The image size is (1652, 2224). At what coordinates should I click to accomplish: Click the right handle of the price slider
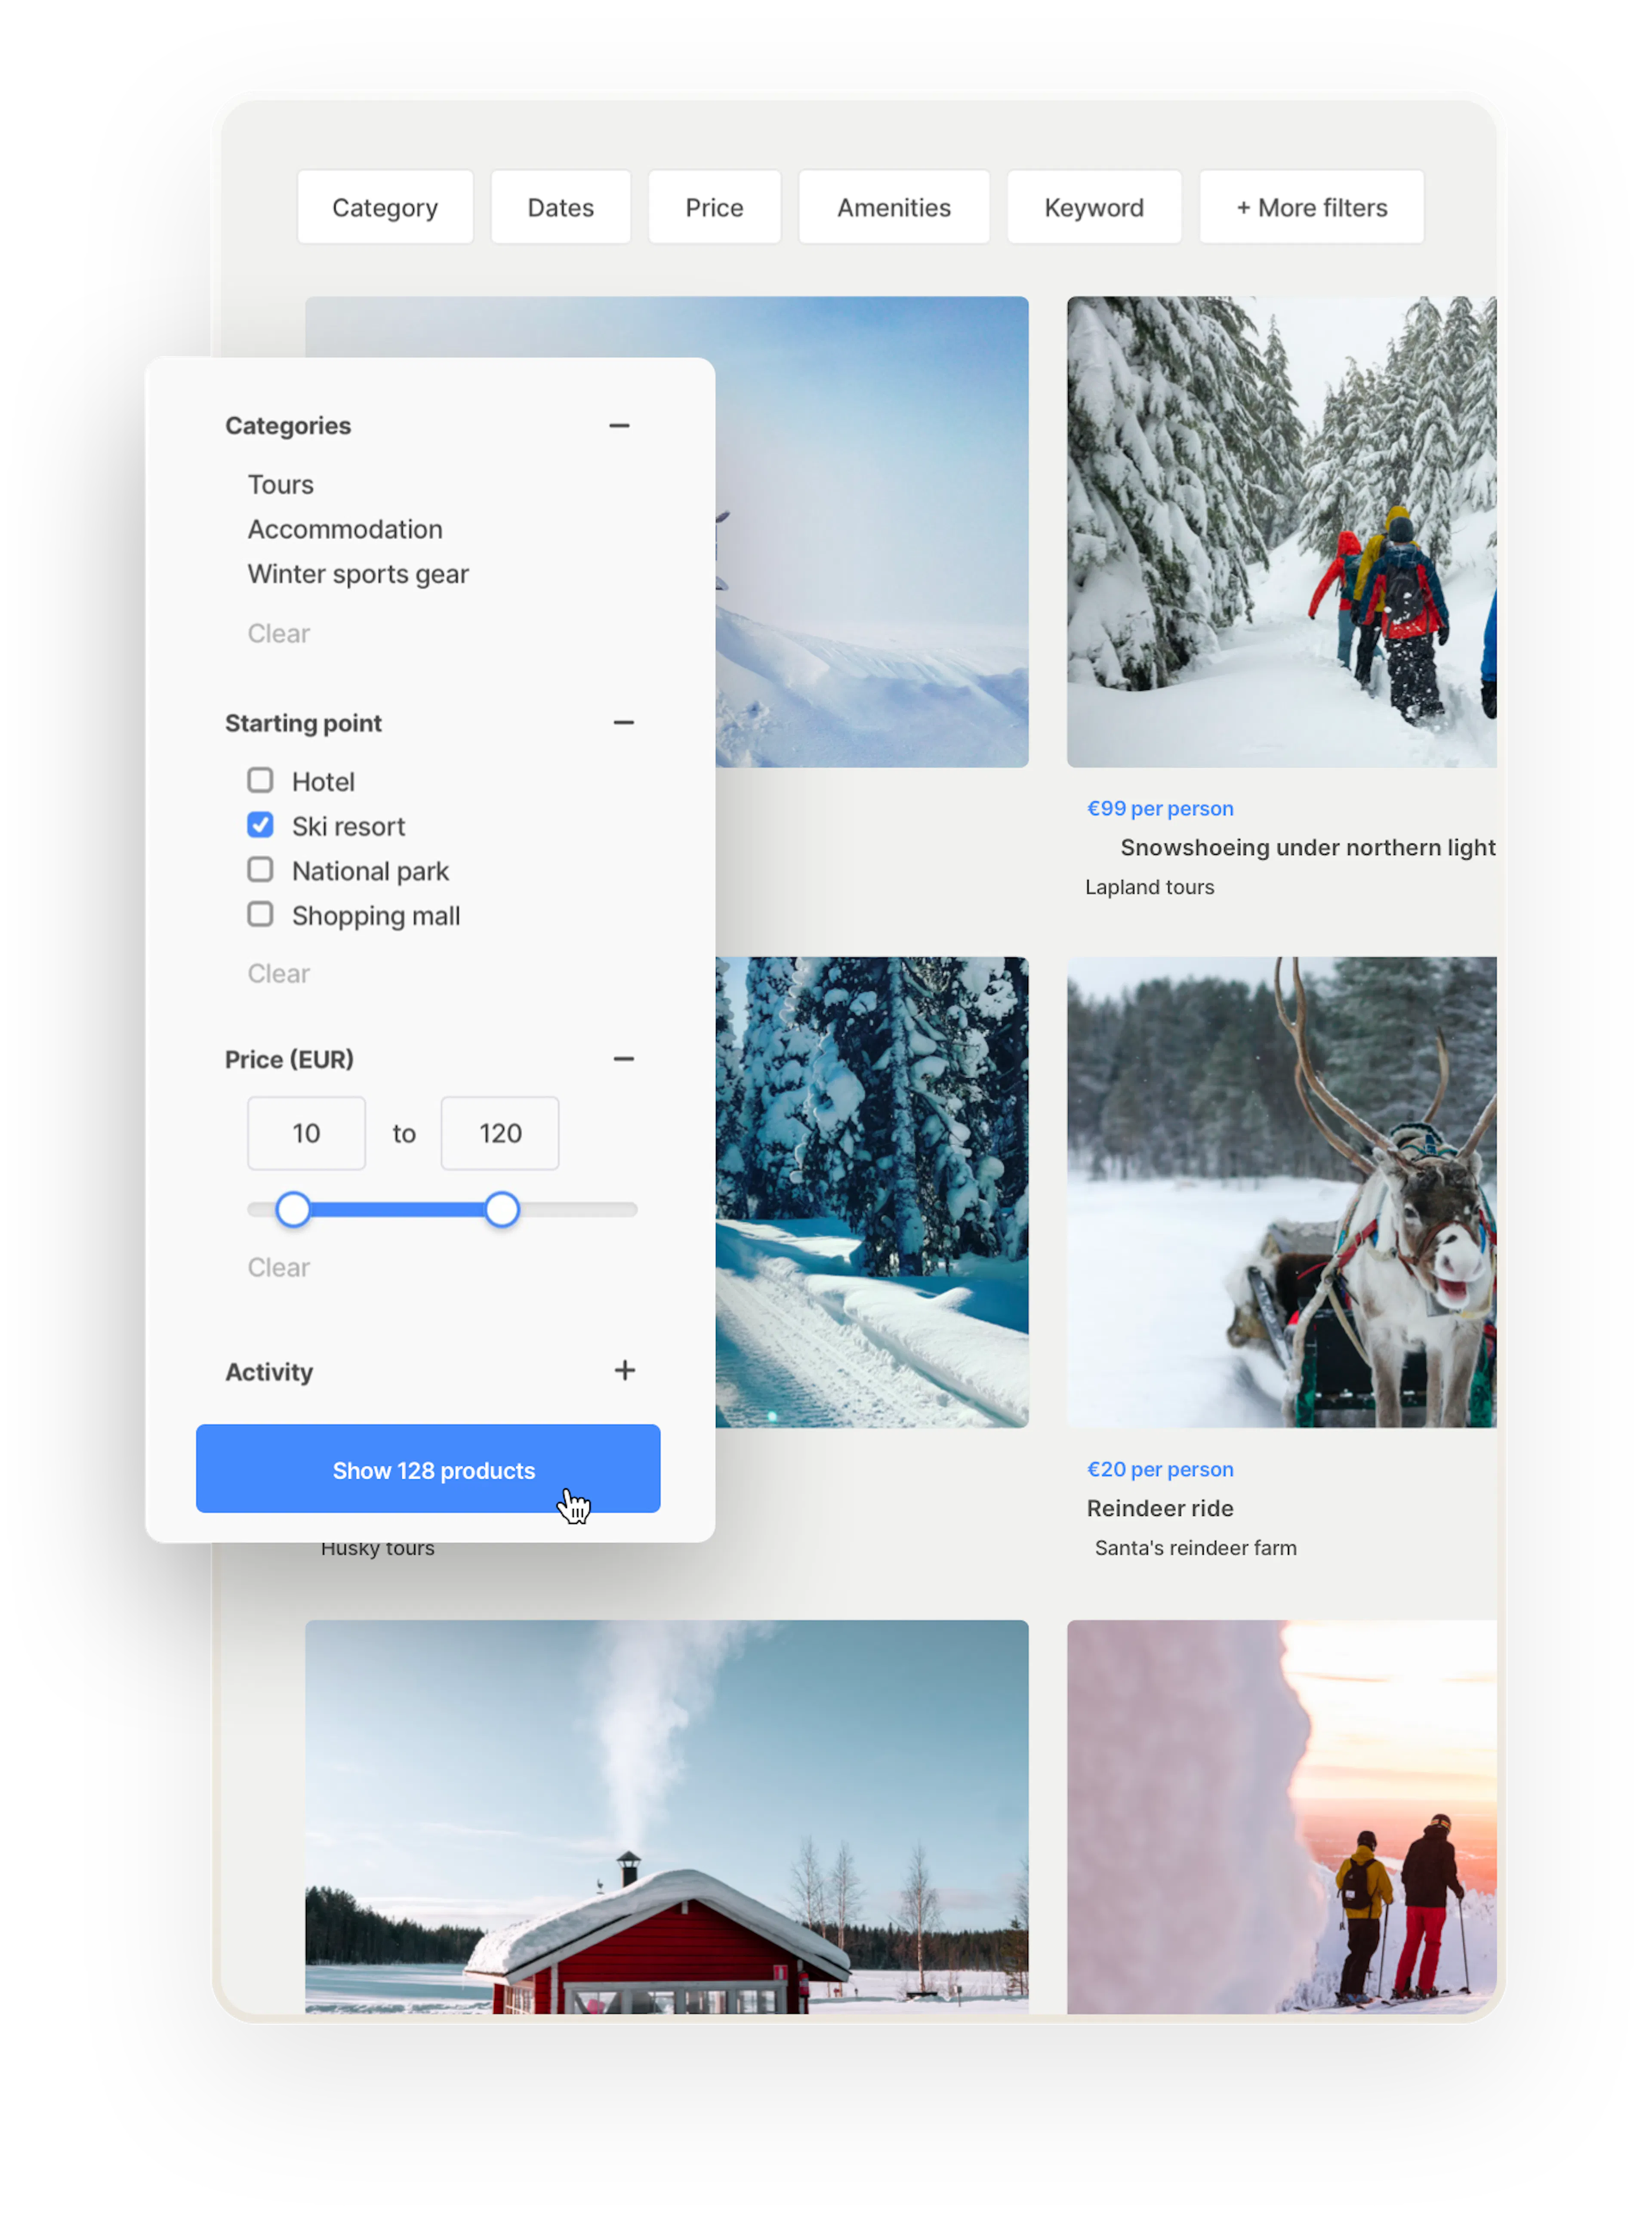501,1209
